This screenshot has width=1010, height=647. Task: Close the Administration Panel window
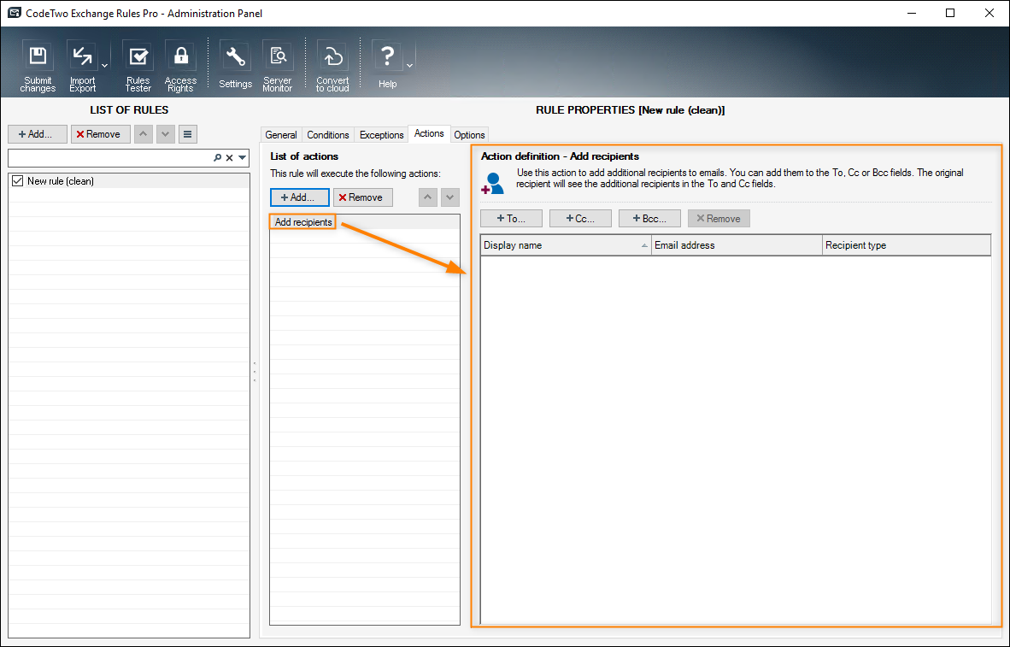pos(989,13)
